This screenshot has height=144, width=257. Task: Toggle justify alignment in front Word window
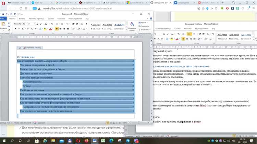(x=68, y=29)
